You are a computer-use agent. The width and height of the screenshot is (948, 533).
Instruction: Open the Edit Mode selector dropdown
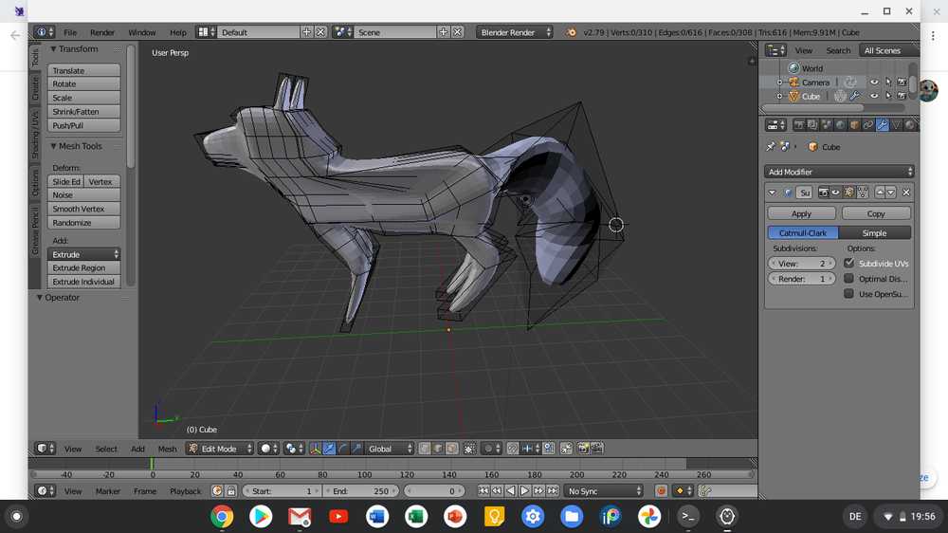coord(220,449)
